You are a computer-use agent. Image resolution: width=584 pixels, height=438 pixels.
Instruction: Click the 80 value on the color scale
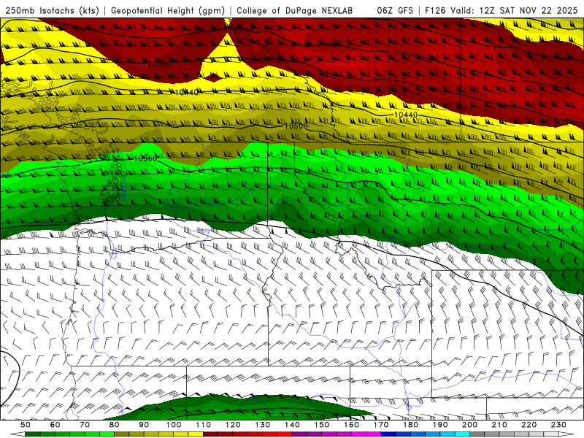coord(115,425)
